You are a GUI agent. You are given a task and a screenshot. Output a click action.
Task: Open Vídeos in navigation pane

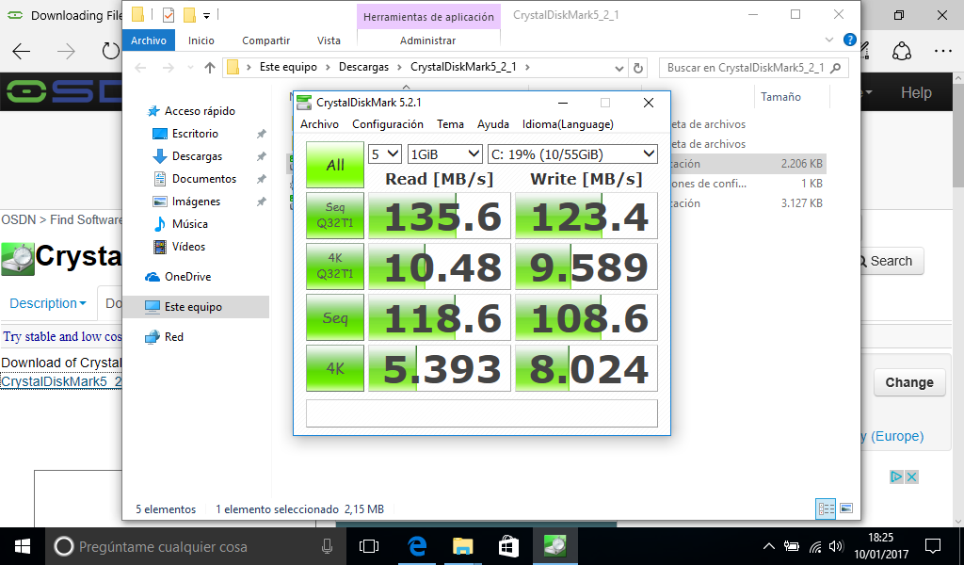[x=188, y=247]
